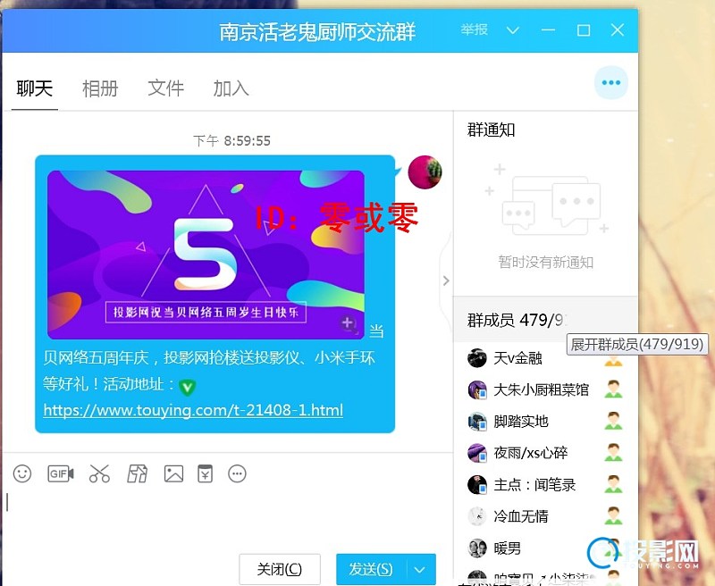
Task: Switch to the 相册 tab
Action: tap(100, 88)
